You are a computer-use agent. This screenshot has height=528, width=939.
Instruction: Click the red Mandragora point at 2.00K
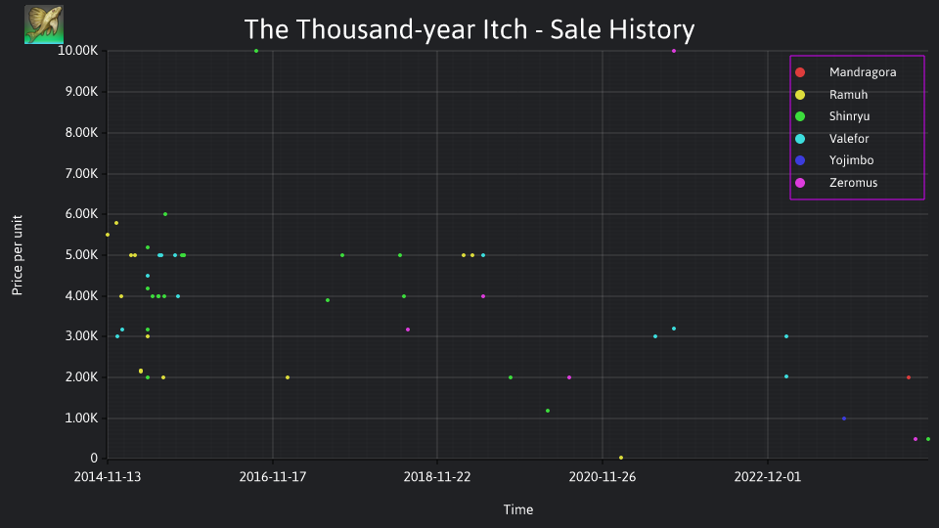tap(909, 377)
